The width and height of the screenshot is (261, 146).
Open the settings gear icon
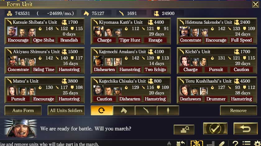coord(257,143)
